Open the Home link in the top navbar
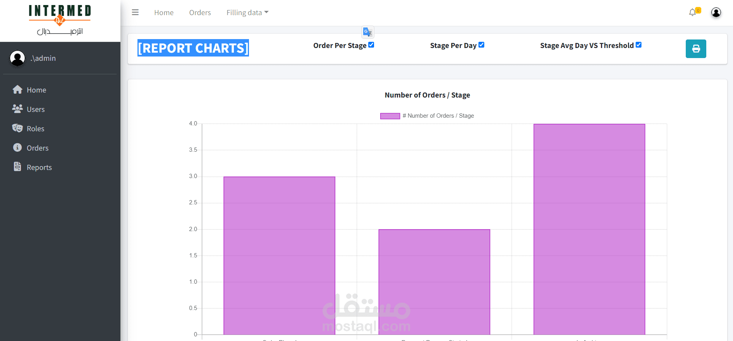 click(164, 13)
